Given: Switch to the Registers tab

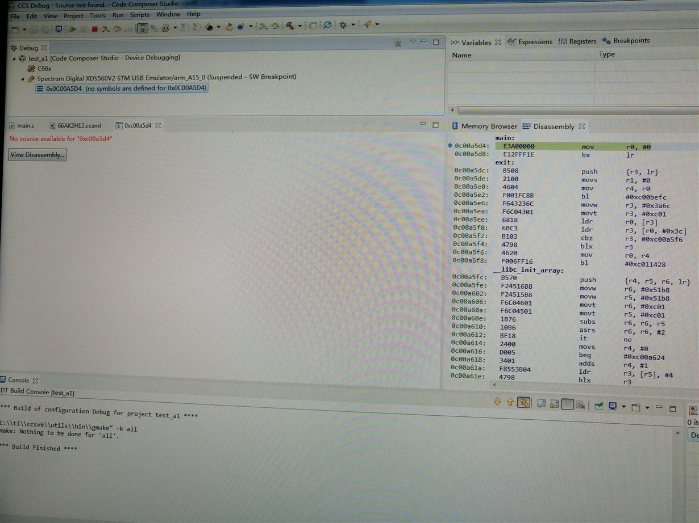Looking at the screenshot, I should (x=577, y=41).
